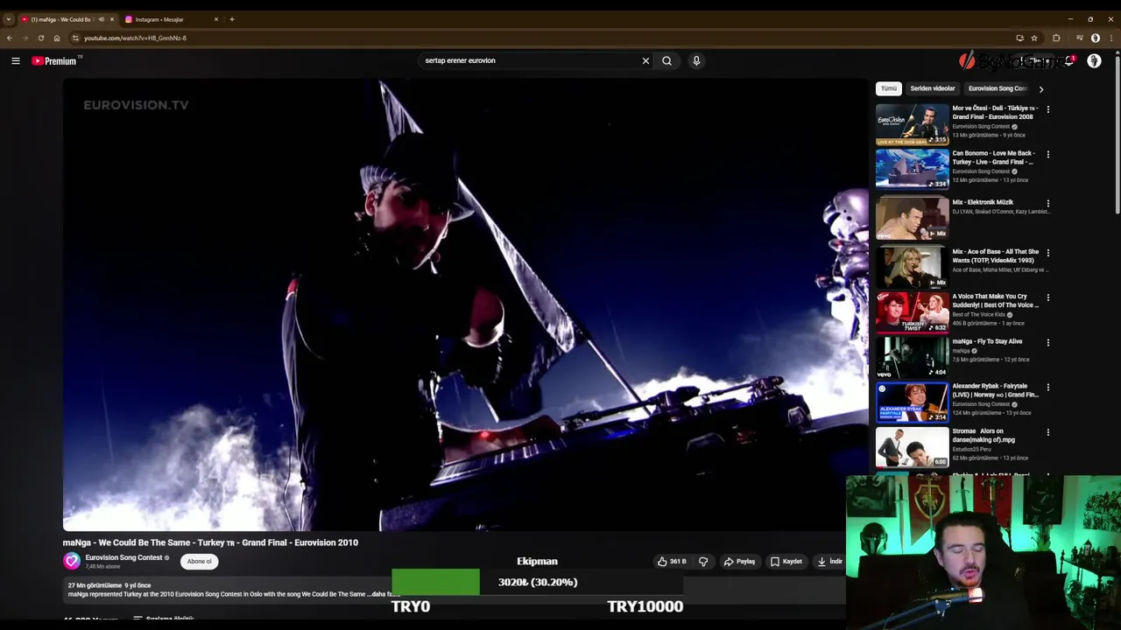Open options for Mix - Elektronik Müzik

(1047, 203)
